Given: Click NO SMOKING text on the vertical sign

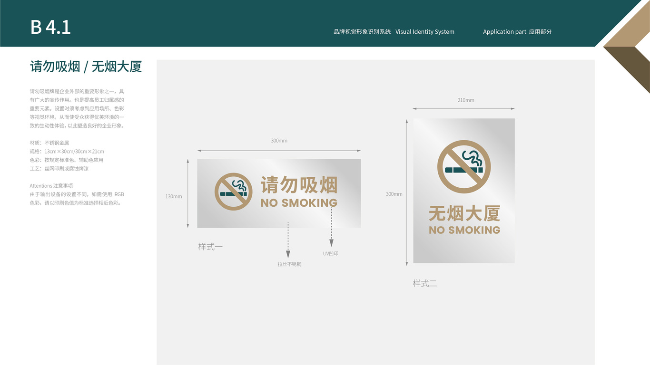Looking at the screenshot, I should [x=464, y=230].
